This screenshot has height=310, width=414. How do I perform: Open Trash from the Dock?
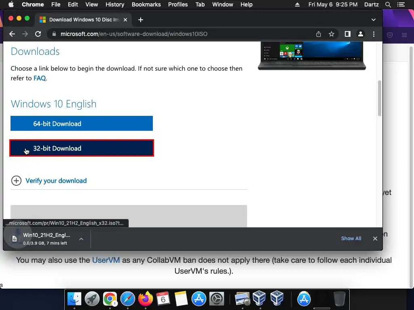(339, 299)
